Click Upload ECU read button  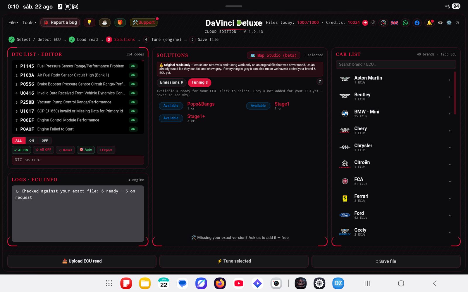point(82,261)
